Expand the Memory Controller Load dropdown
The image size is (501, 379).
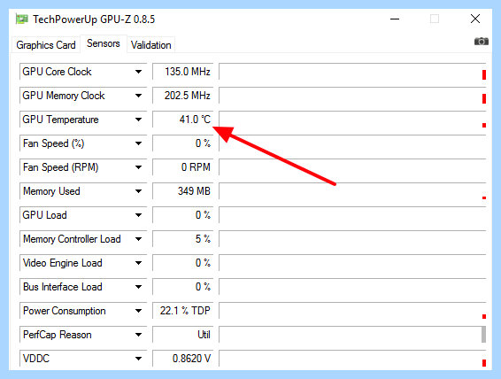pyautogui.click(x=138, y=239)
